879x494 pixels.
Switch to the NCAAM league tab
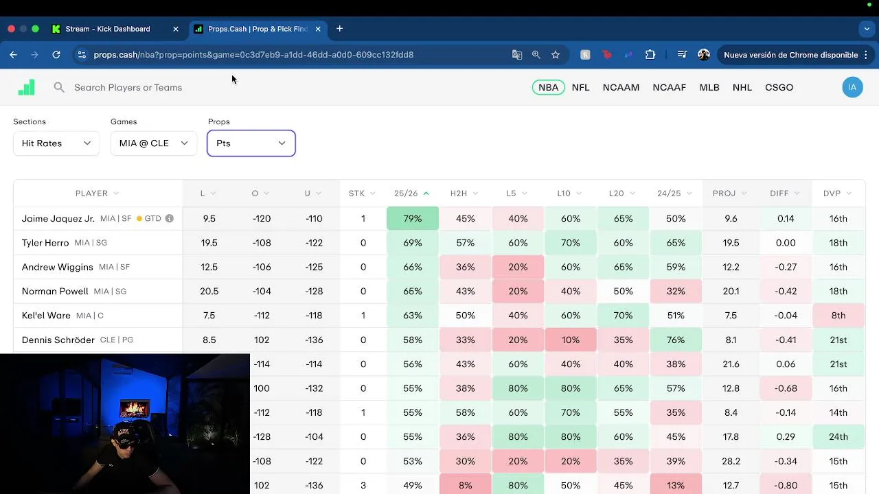click(621, 87)
